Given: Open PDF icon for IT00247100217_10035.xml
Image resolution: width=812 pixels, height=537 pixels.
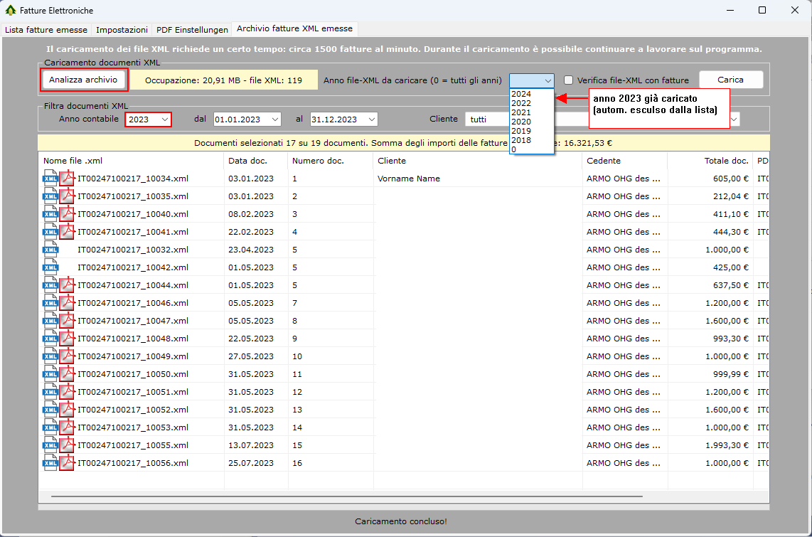Looking at the screenshot, I should click(x=68, y=196).
